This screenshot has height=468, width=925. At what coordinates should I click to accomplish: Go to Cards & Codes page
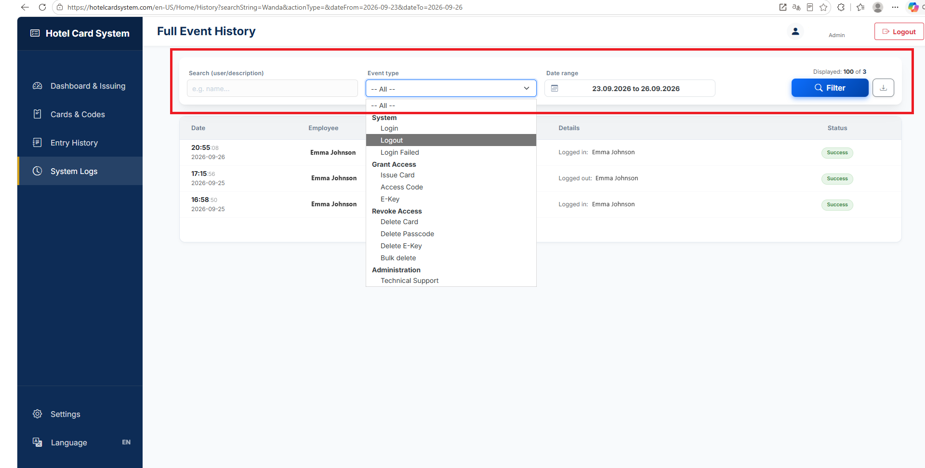click(80, 114)
